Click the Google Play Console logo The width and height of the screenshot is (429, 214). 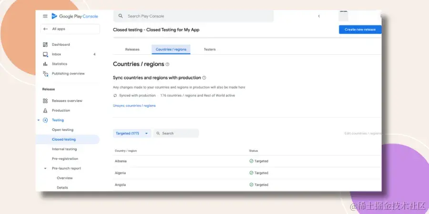coord(75,16)
